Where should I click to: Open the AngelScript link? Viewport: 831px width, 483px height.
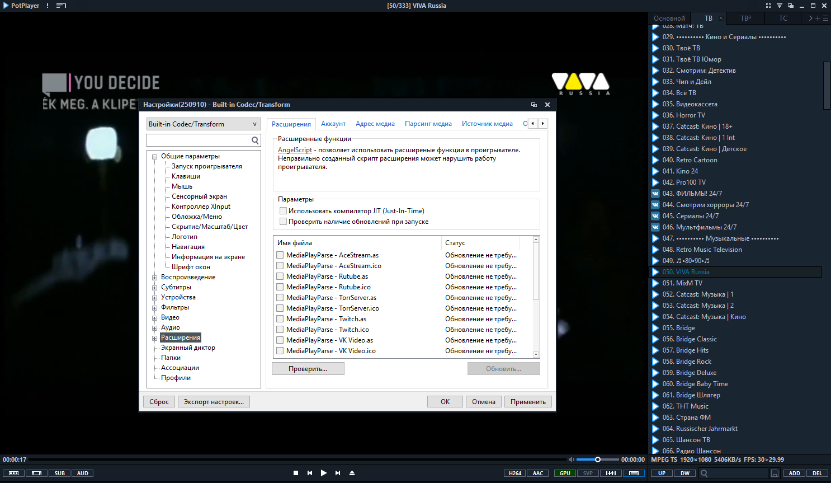(295, 150)
